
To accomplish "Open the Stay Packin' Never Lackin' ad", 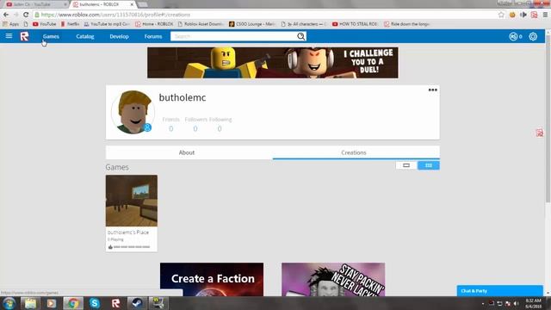I will [333, 279].
